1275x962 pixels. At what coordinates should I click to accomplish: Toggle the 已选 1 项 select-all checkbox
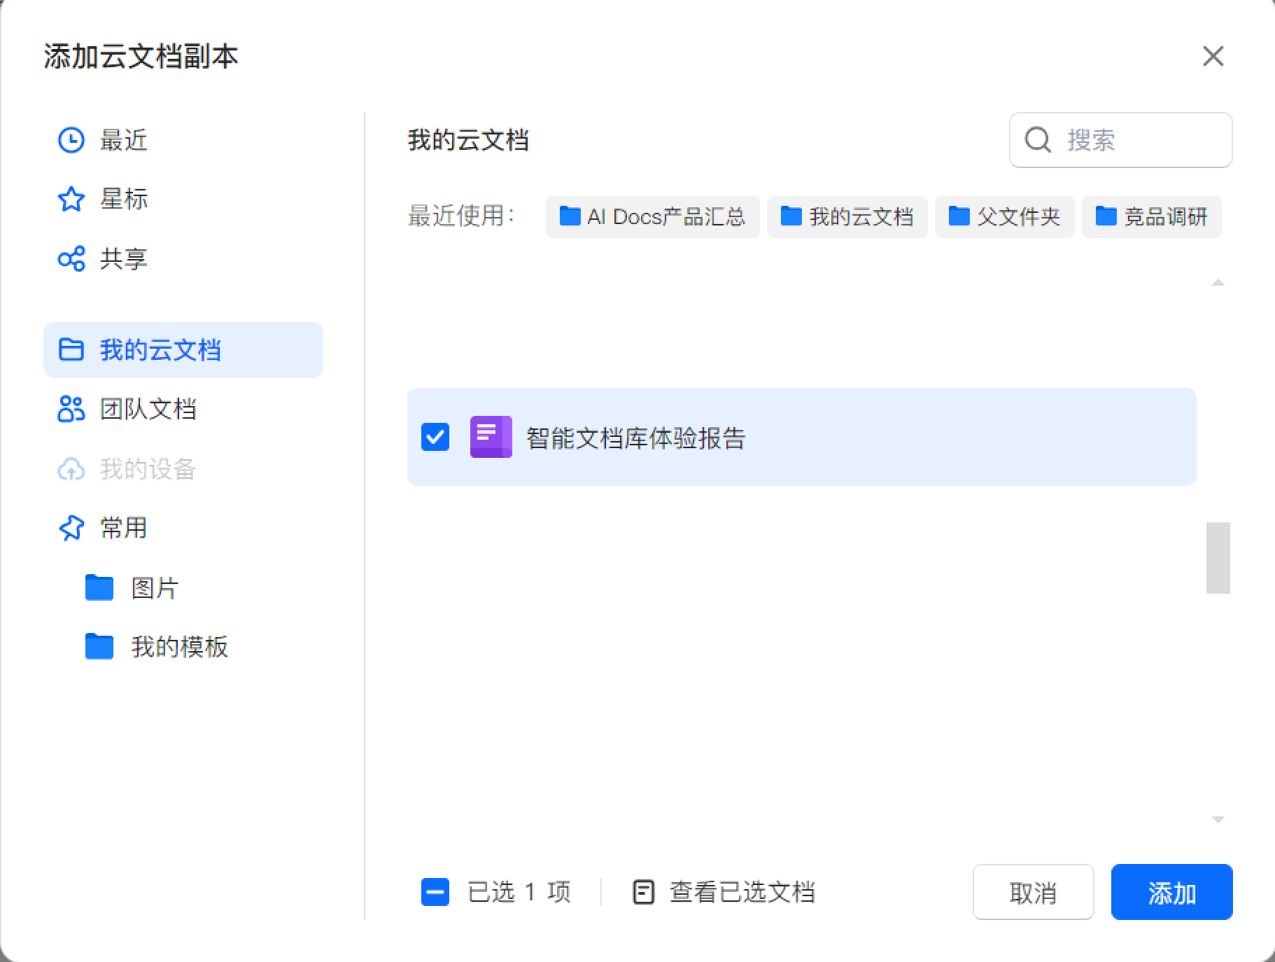435,892
